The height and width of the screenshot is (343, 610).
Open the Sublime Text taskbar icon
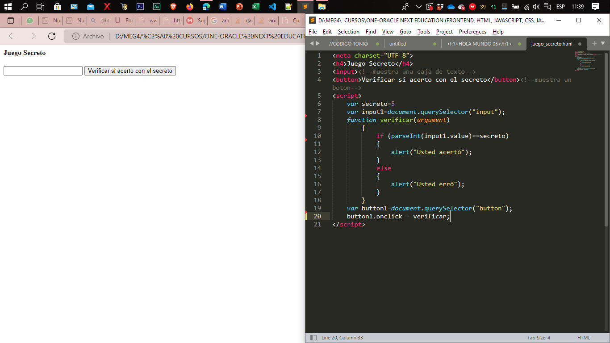click(x=305, y=7)
